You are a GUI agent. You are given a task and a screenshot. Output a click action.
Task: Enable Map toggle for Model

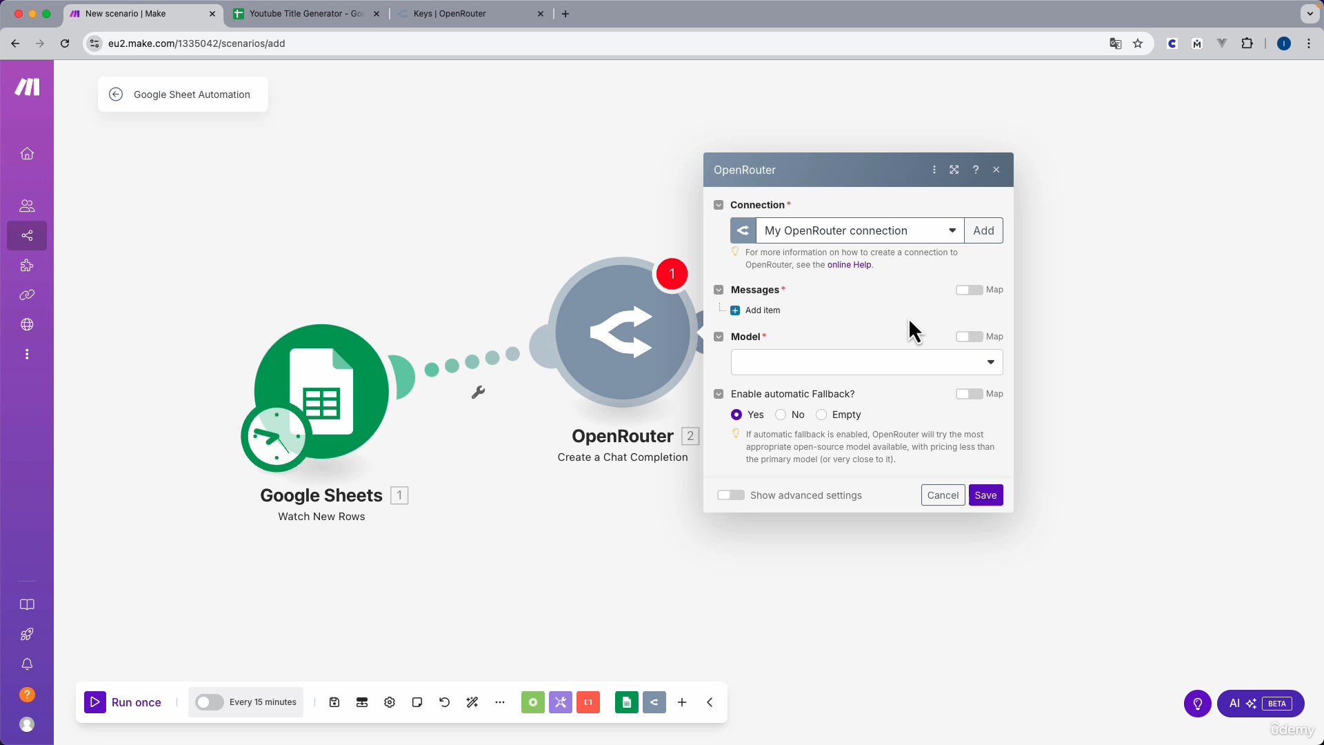969,337
